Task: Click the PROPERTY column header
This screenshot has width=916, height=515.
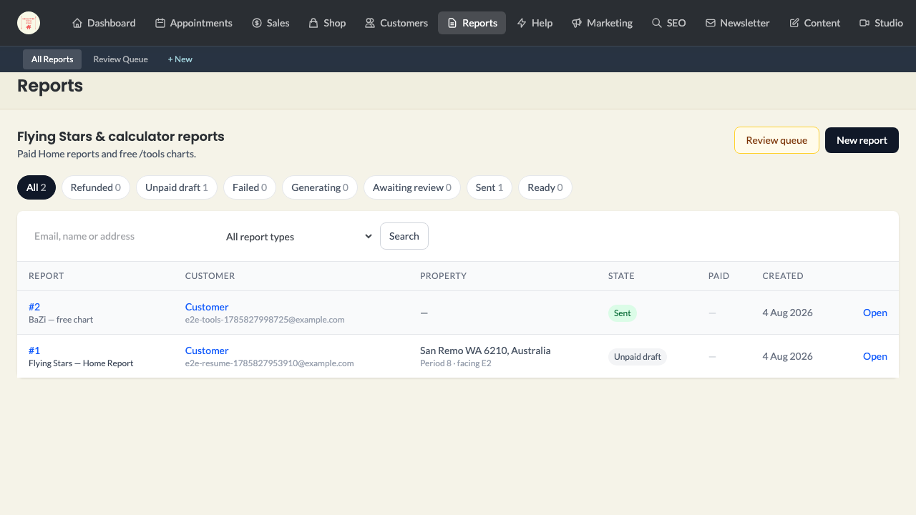Action: pyautogui.click(x=443, y=276)
